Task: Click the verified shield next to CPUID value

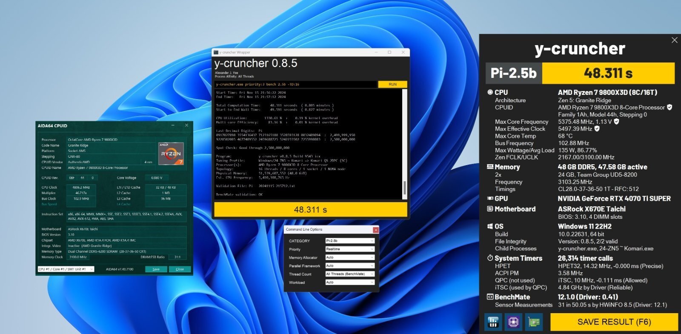Action: coord(670,107)
